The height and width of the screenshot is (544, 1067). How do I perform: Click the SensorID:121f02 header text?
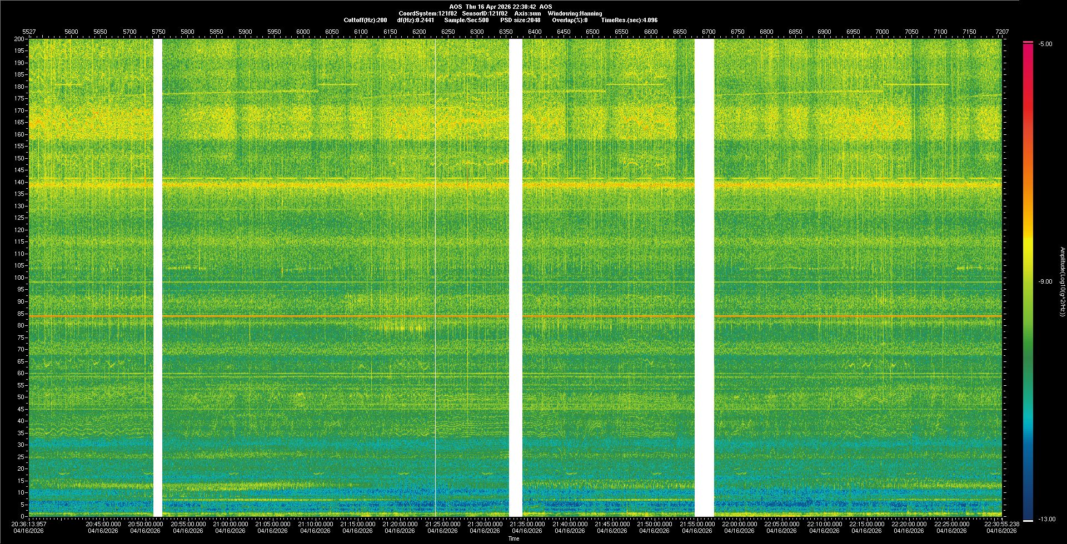click(485, 13)
